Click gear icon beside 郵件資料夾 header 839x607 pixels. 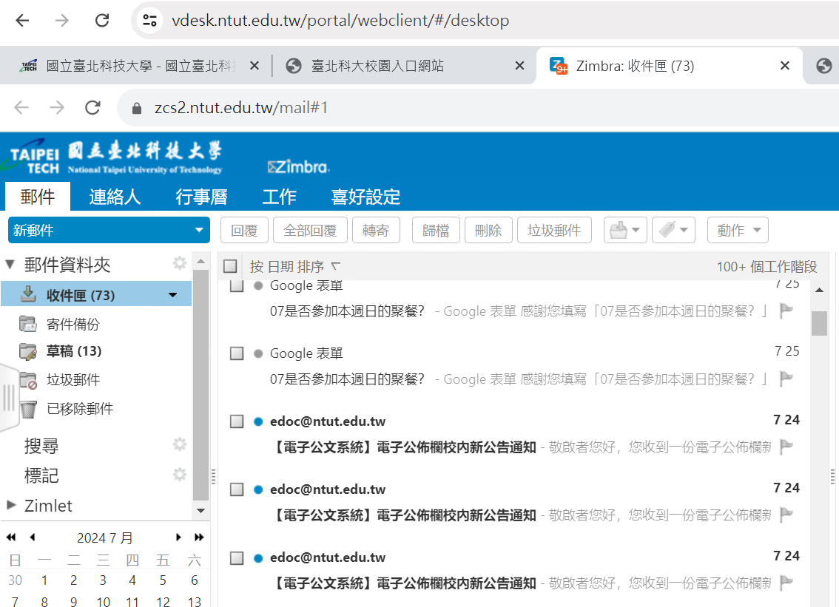179,264
